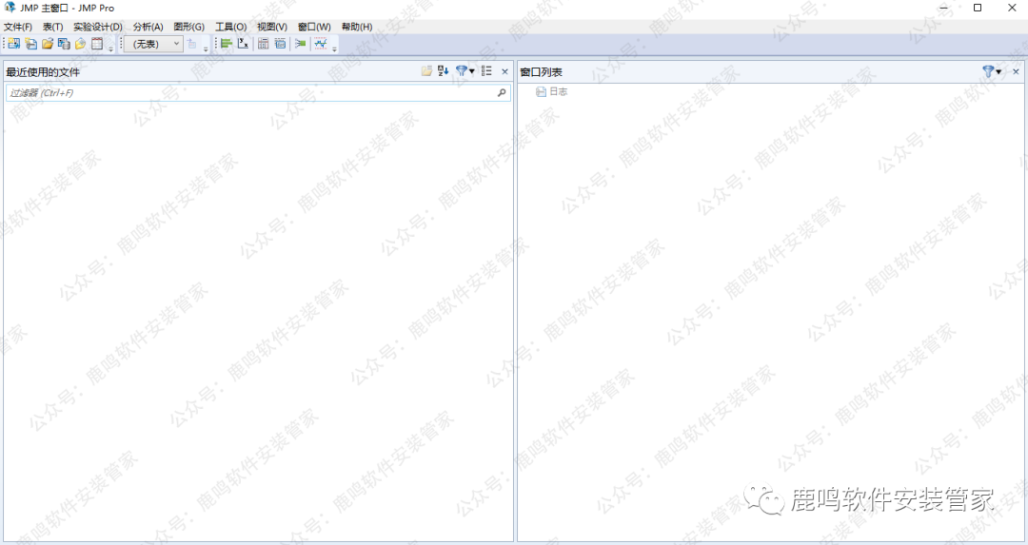1028x545 pixels.
Task: Toggle the list view icon in recent files
Action: [x=486, y=71]
